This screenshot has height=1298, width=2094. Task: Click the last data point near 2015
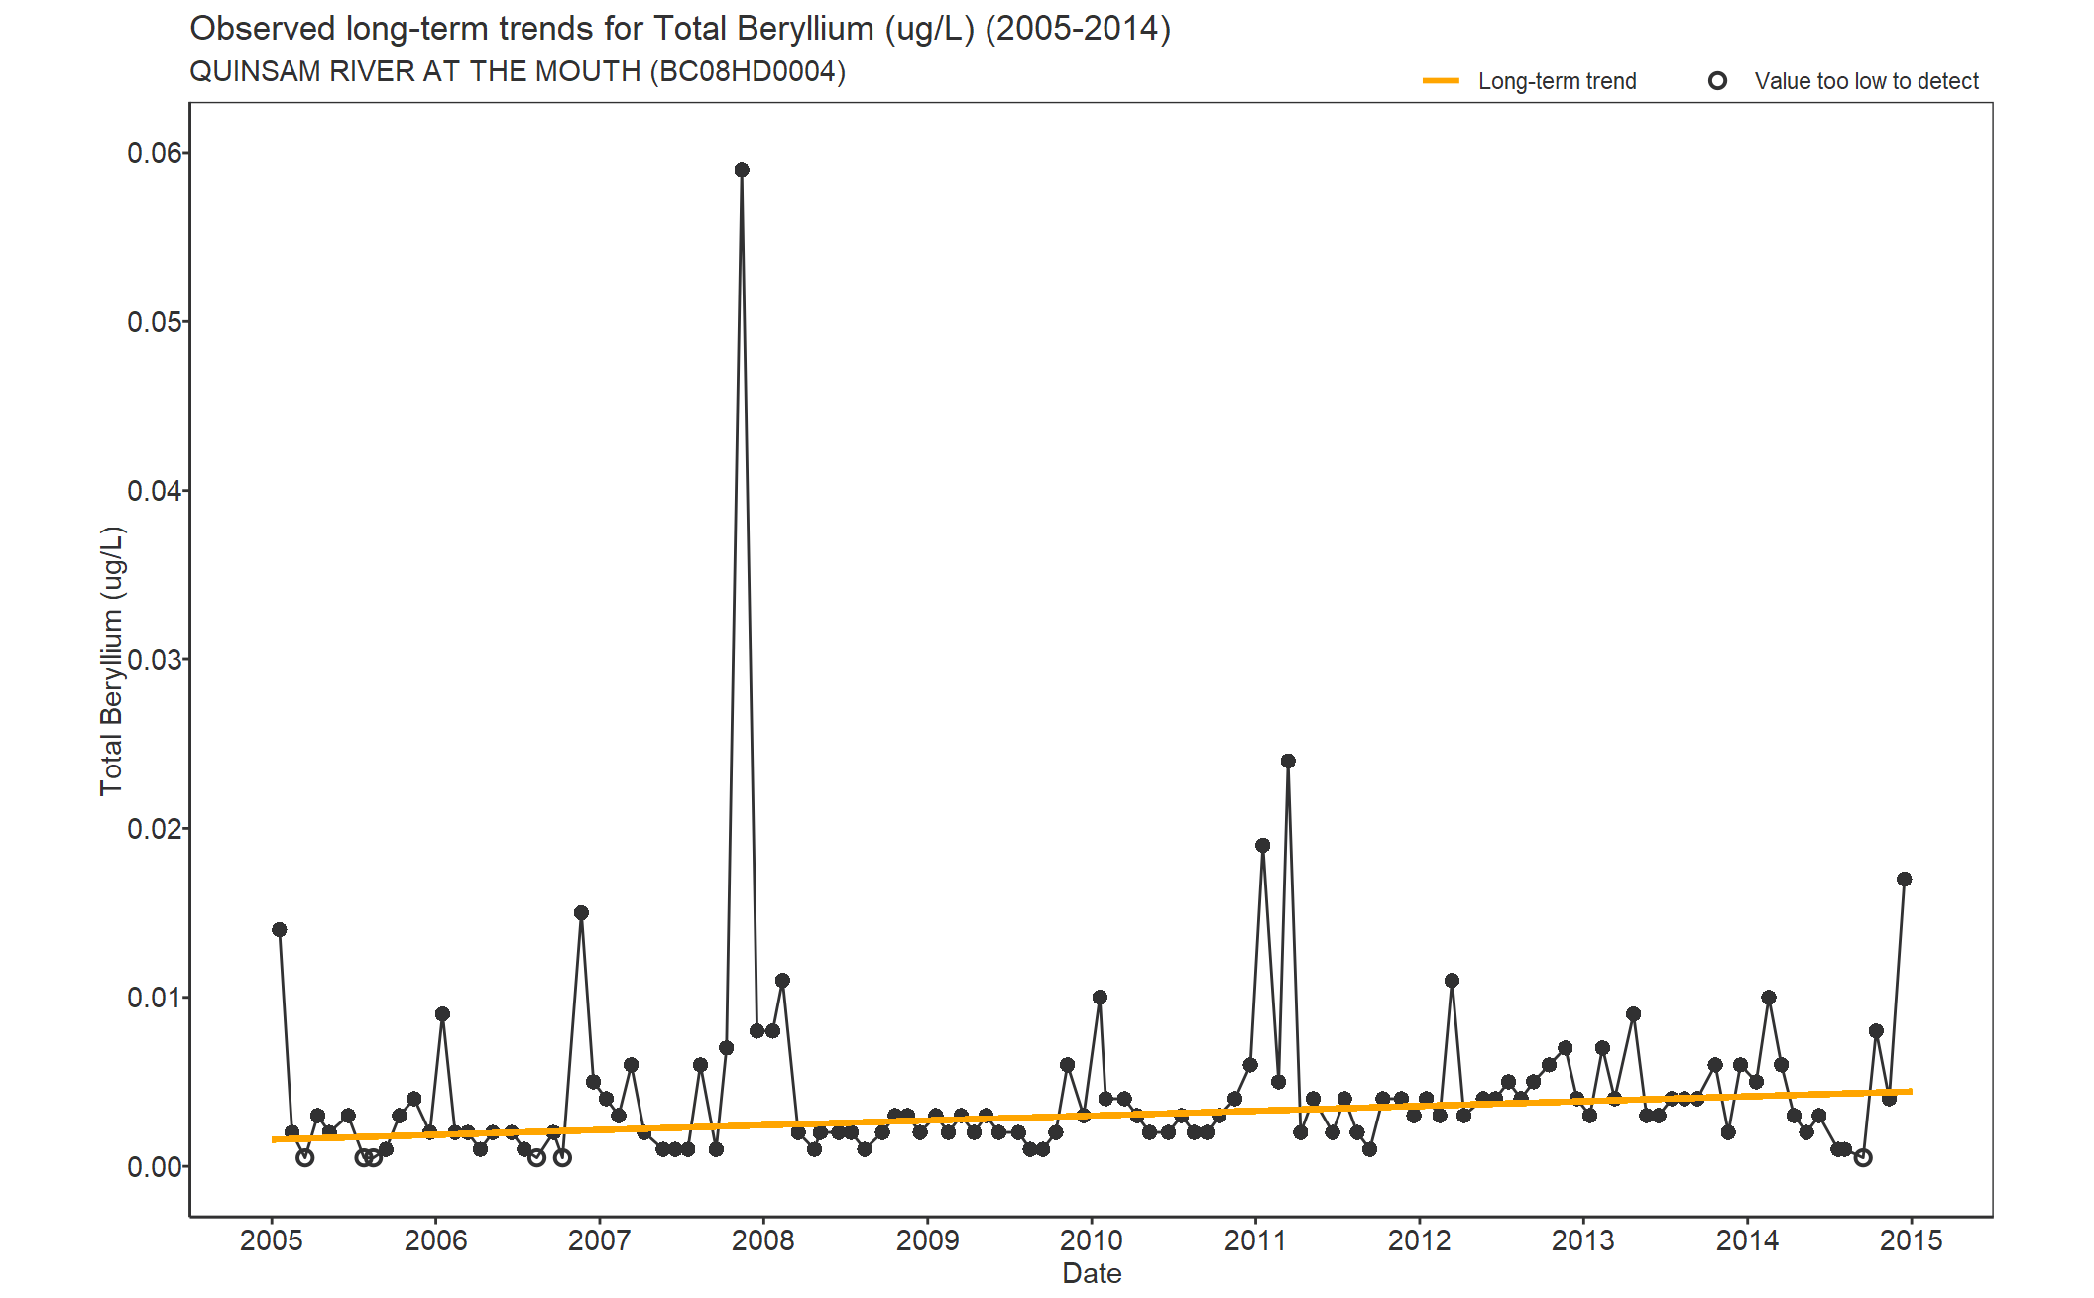coord(1904,879)
